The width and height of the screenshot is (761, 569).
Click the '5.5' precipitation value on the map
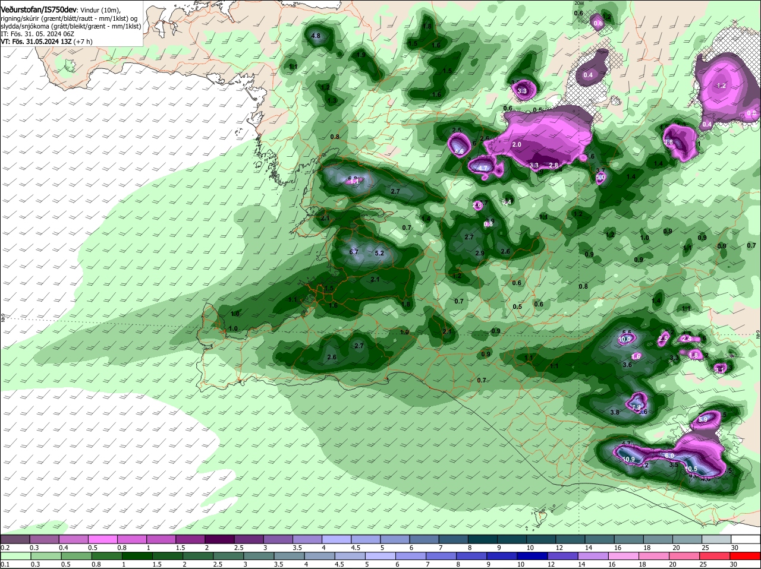click(627, 333)
